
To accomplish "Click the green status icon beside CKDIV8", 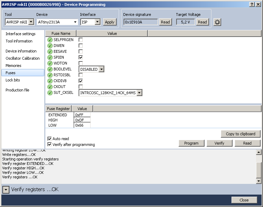I will pos(50,81).
